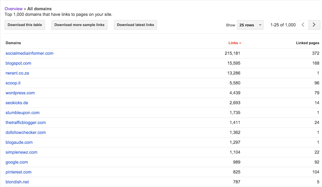The width and height of the screenshot is (322, 187).
Task: Select 92 linked pages for google.com
Action: [x=317, y=162]
